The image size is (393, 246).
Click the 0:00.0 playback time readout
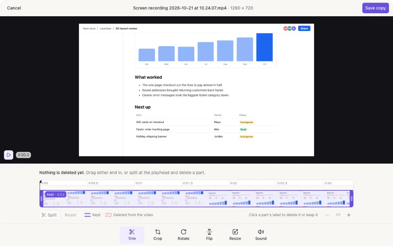click(23, 155)
